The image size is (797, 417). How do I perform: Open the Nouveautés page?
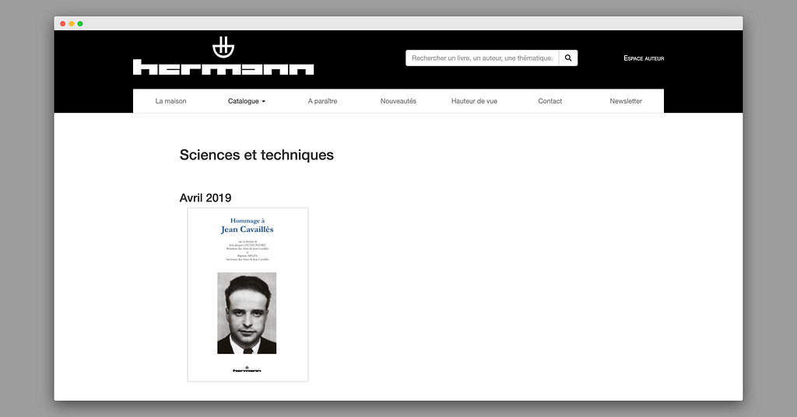(x=398, y=101)
